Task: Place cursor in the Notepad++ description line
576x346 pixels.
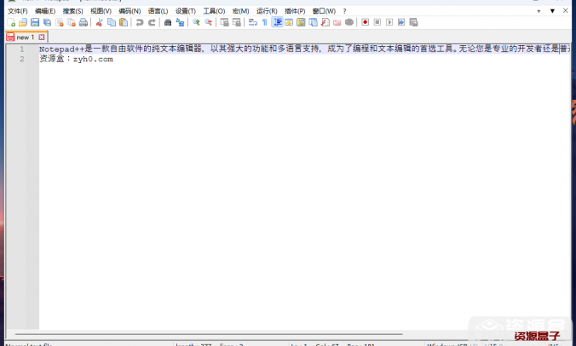Action: [305, 49]
